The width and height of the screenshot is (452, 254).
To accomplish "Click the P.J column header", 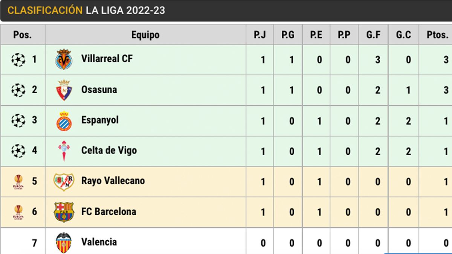I will pos(260,35).
